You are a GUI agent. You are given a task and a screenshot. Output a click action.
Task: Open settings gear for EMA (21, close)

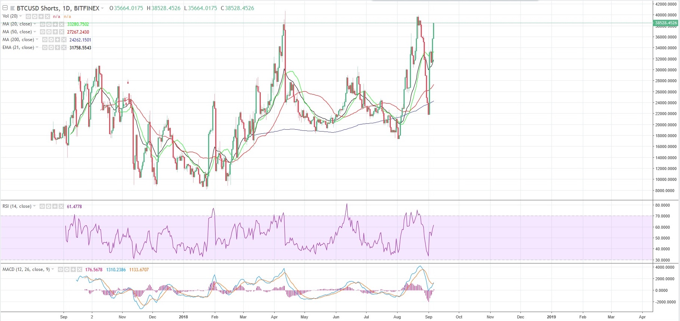pos(51,47)
